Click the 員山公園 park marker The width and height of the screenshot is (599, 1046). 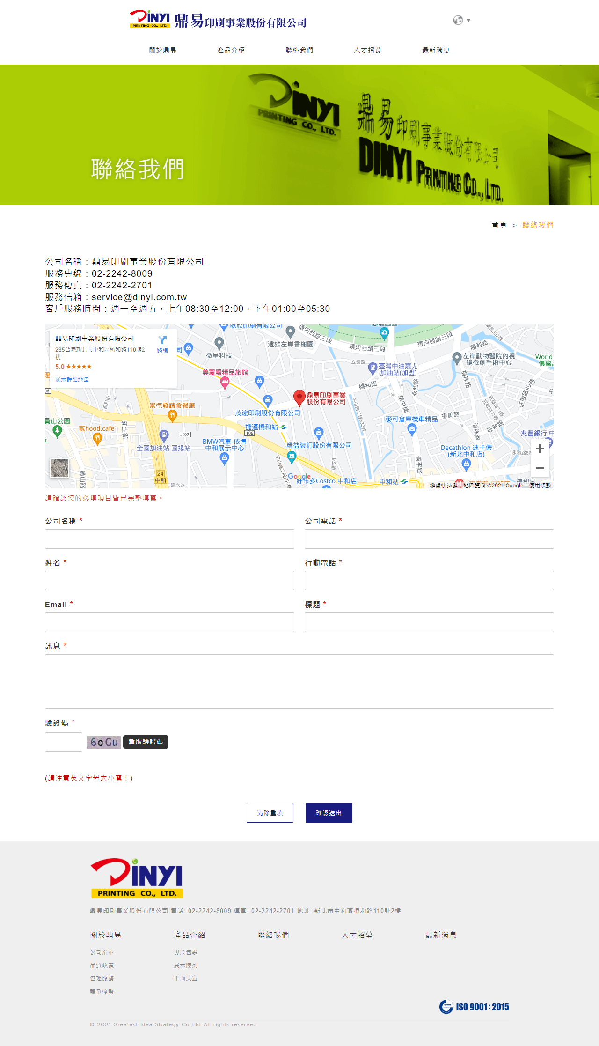[x=57, y=431]
